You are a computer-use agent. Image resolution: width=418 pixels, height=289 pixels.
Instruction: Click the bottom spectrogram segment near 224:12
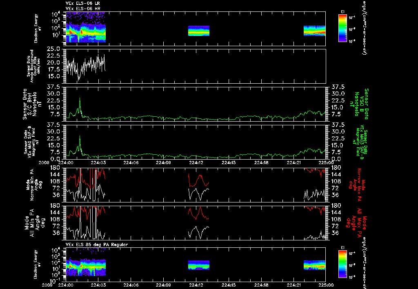(199, 265)
